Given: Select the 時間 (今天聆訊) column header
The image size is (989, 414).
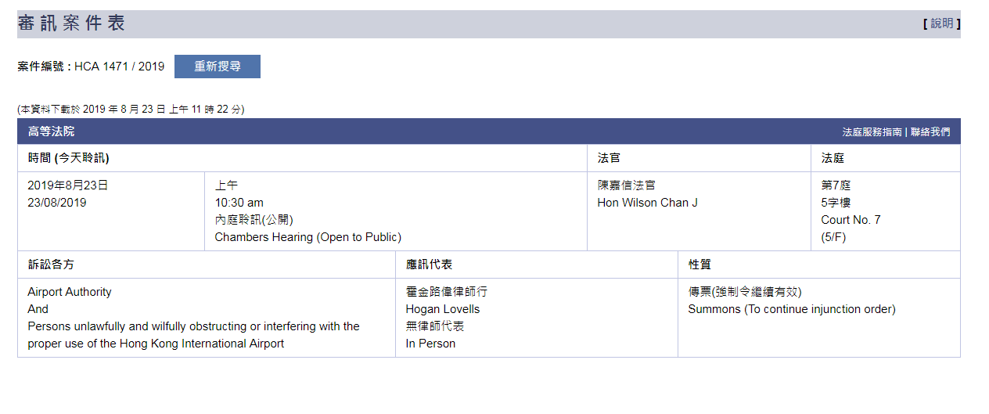Looking at the screenshot, I should click(x=68, y=158).
